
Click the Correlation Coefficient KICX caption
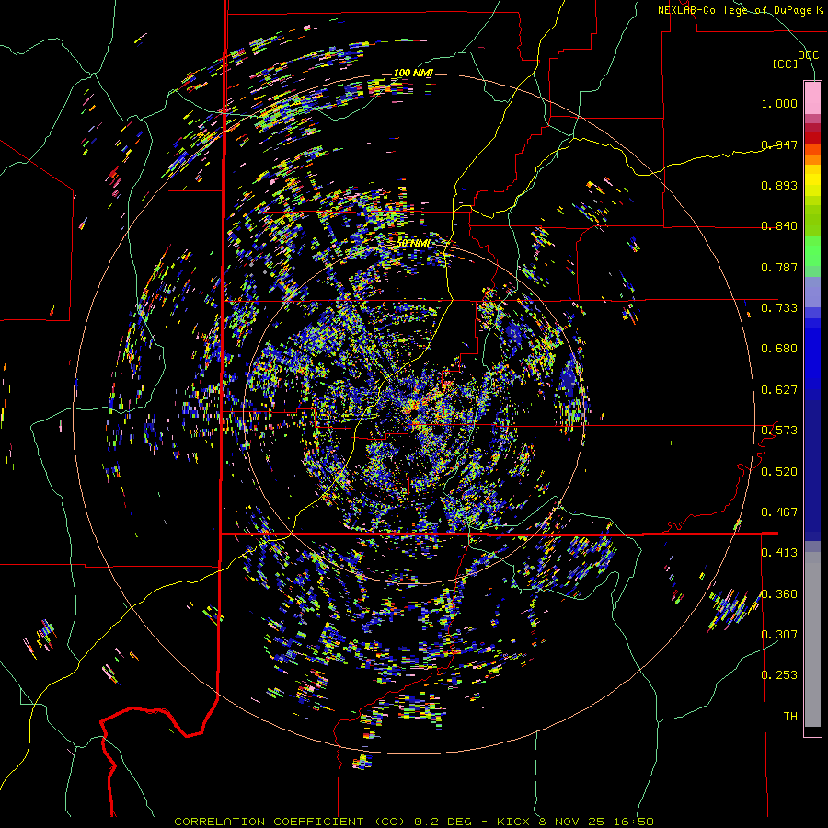(414, 822)
